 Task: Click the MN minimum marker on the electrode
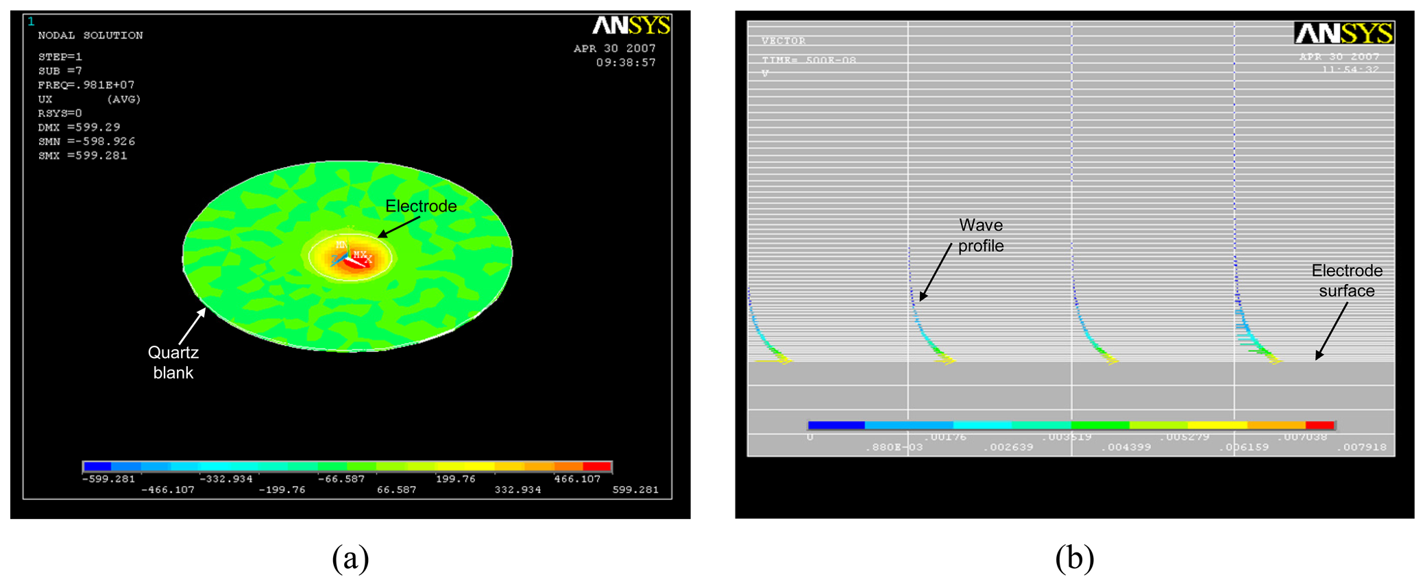tap(341, 244)
